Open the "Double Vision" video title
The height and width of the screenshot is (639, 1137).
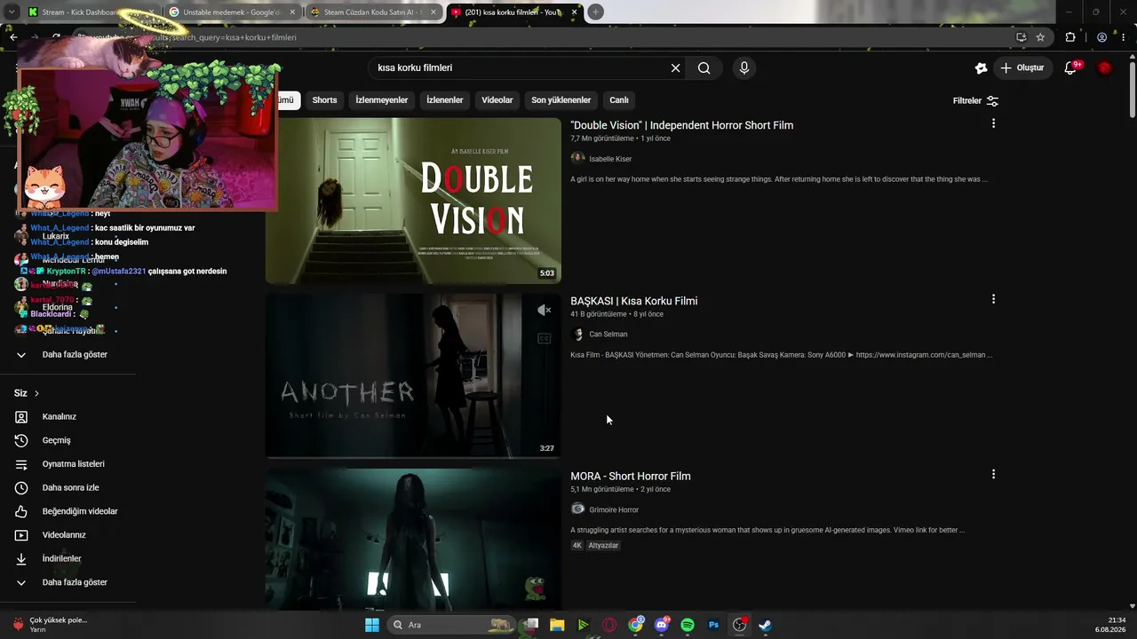(x=682, y=125)
